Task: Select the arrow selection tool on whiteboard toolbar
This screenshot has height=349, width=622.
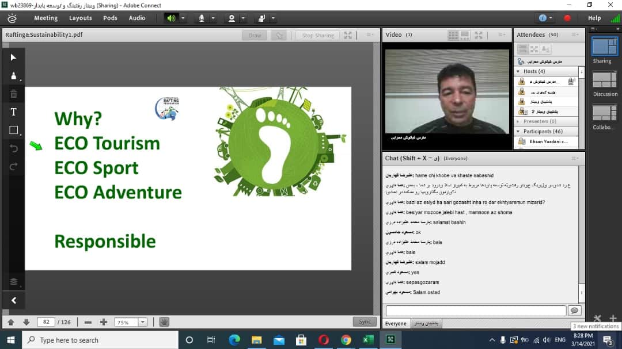Action: pos(14,57)
